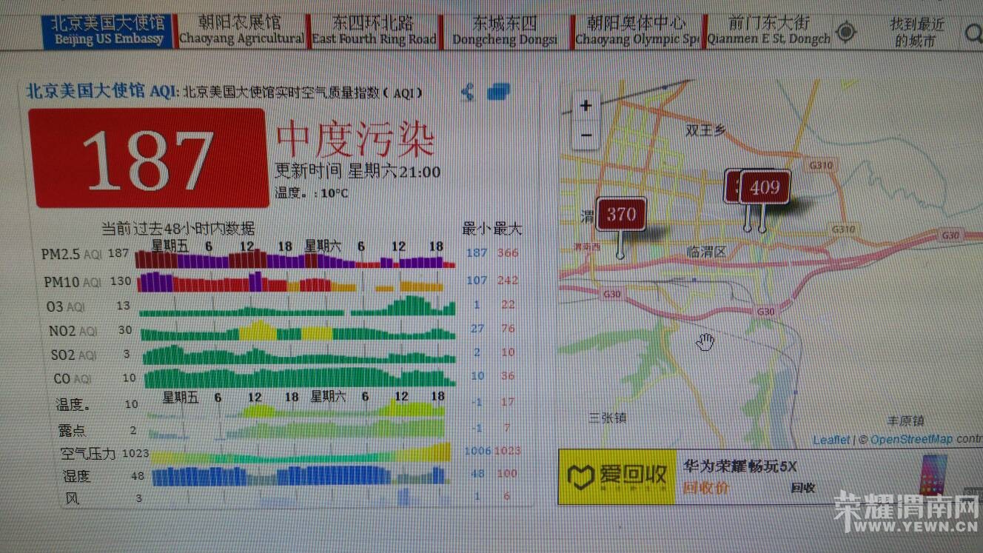Zoom out on the map
The height and width of the screenshot is (553, 983).
[x=586, y=135]
